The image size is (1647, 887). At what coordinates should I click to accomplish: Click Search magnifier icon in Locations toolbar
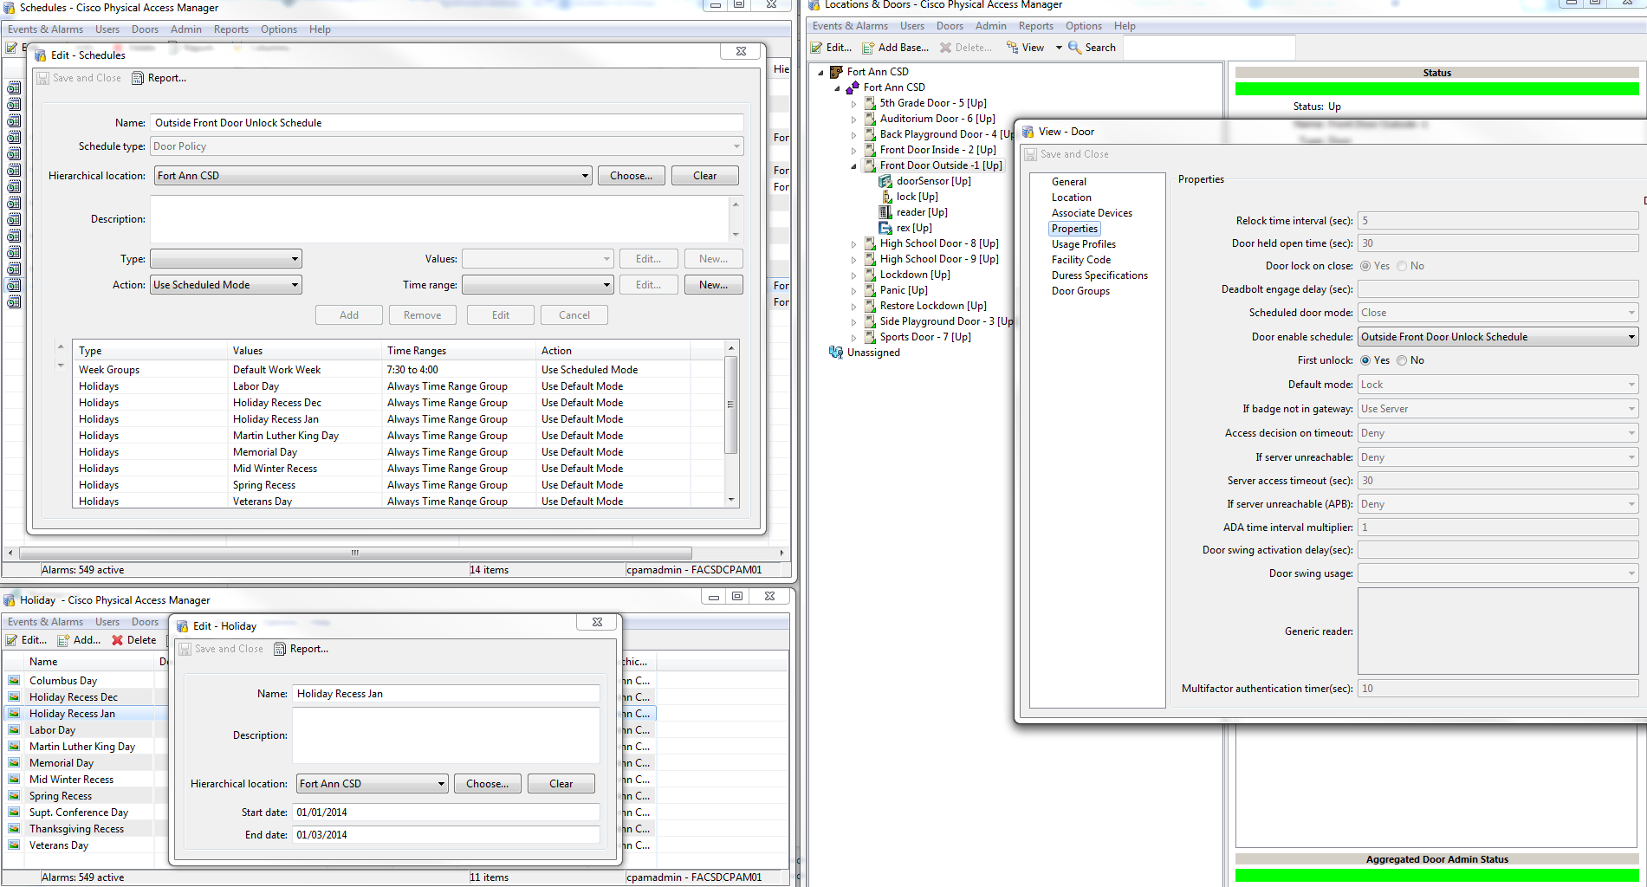tap(1074, 47)
